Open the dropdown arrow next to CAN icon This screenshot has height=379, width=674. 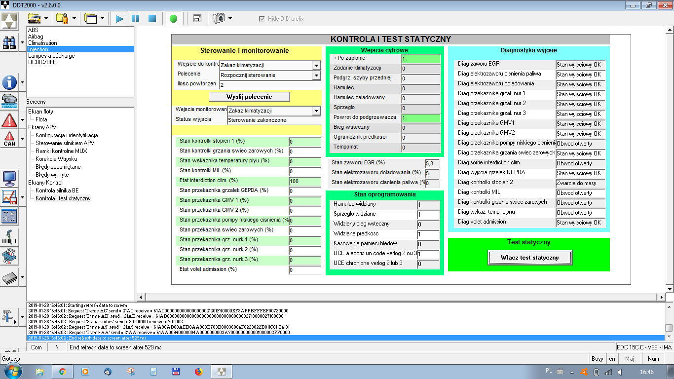coord(22,139)
